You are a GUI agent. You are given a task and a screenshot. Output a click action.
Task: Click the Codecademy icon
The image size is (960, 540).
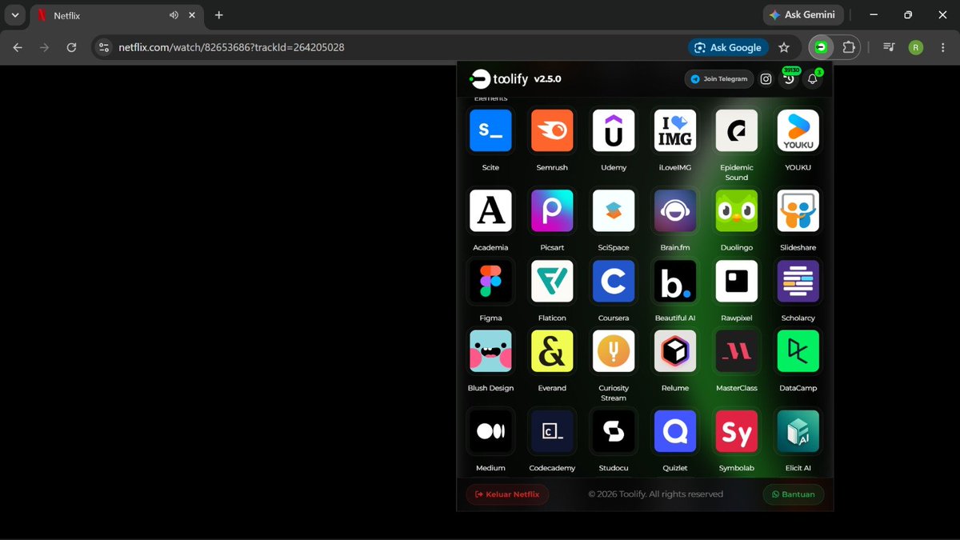tap(552, 431)
